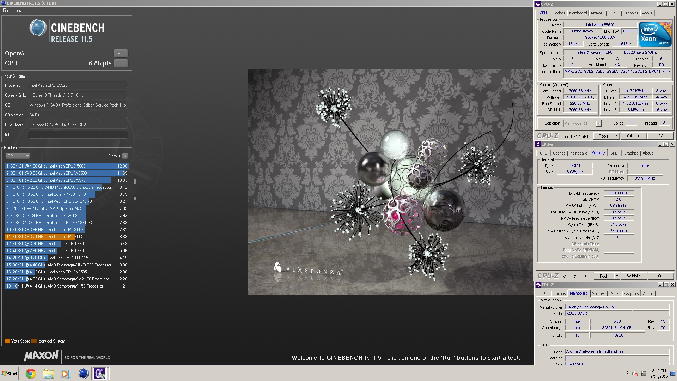
Task: Click the Your Score orange swatch
Action: [x=7, y=341]
